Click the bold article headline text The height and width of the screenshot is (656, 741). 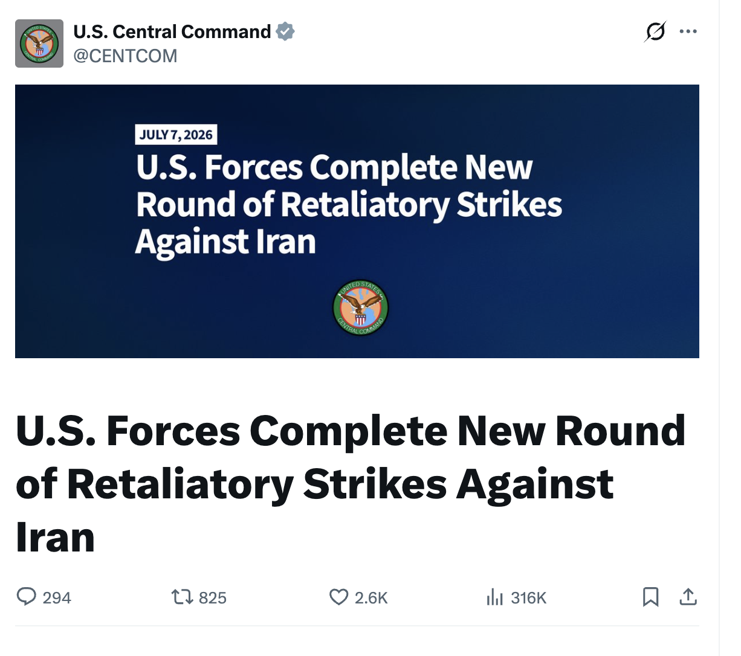(x=351, y=483)
